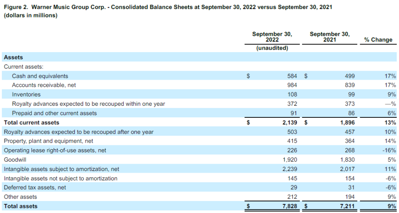
Task: Select the total assets value 7,828
Action: pyautogui.click(x=290, y=206)
